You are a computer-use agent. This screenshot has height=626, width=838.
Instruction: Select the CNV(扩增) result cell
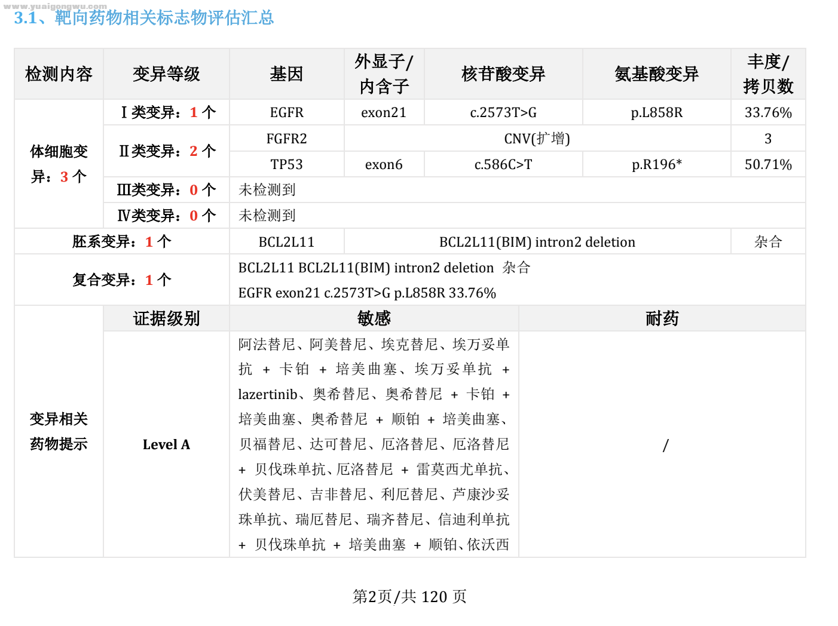[536, 138]
